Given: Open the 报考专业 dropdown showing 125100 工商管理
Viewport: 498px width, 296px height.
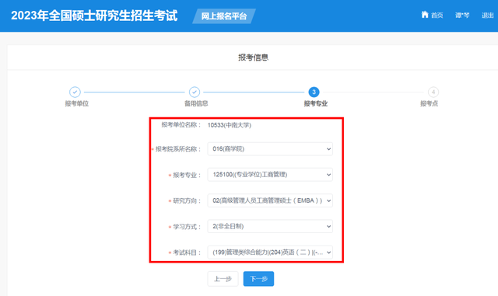Looking at the screenshot, I should click(x=270, y=175).
